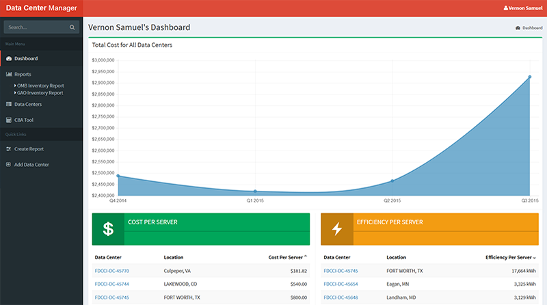Screen dimensions: 547x305
Task: Click the Q4 2014 chart data point
Action: 118,176
